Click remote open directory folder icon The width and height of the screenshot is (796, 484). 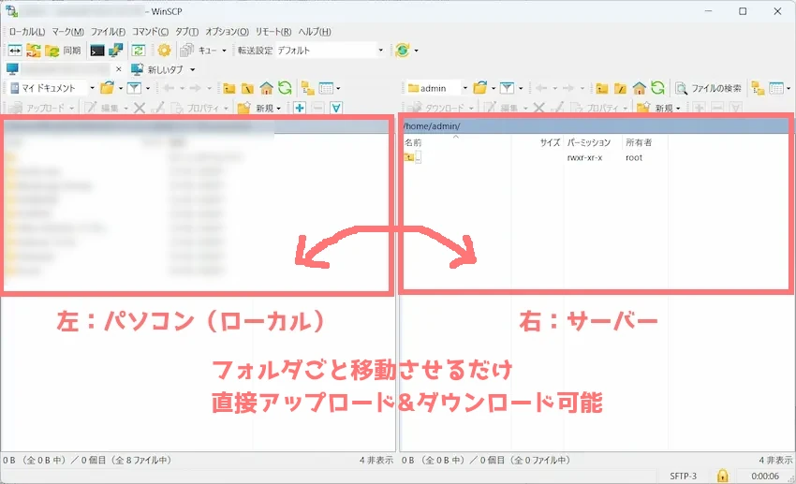click(479, 88)
